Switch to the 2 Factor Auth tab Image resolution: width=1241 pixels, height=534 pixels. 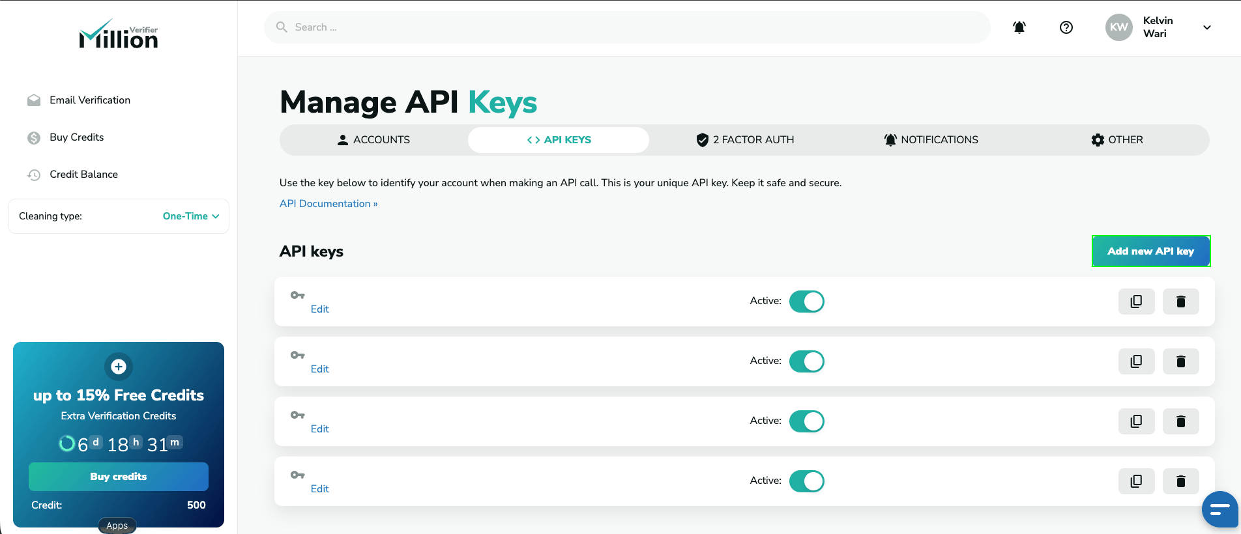[x=745, y=140]
